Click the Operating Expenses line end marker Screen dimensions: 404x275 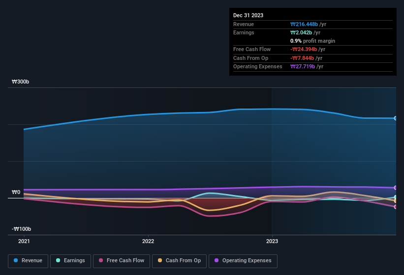pyautogui.click(x=396, y=188)
